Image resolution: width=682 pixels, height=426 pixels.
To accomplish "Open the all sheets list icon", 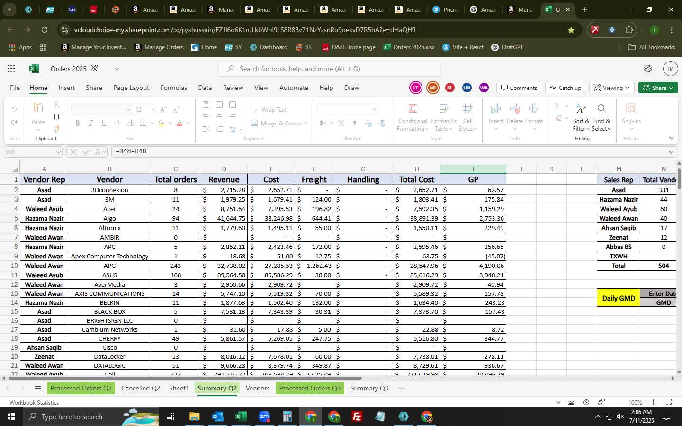I will [38, 389].
